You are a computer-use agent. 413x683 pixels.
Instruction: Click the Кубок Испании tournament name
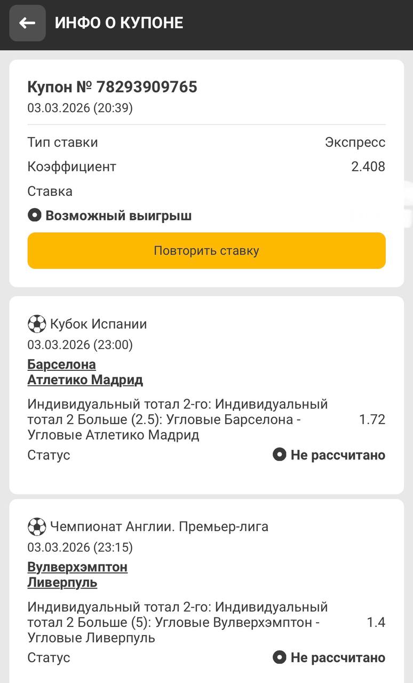click(x=98, y=324)
